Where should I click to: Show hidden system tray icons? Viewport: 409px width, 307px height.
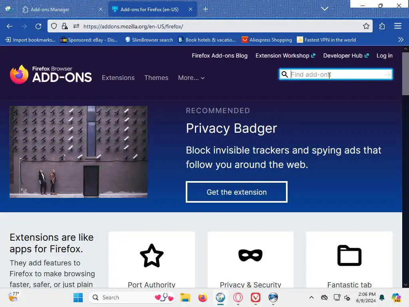tap(312, 297)
